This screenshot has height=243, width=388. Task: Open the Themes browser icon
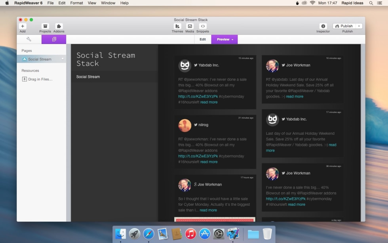click(177, 26)
